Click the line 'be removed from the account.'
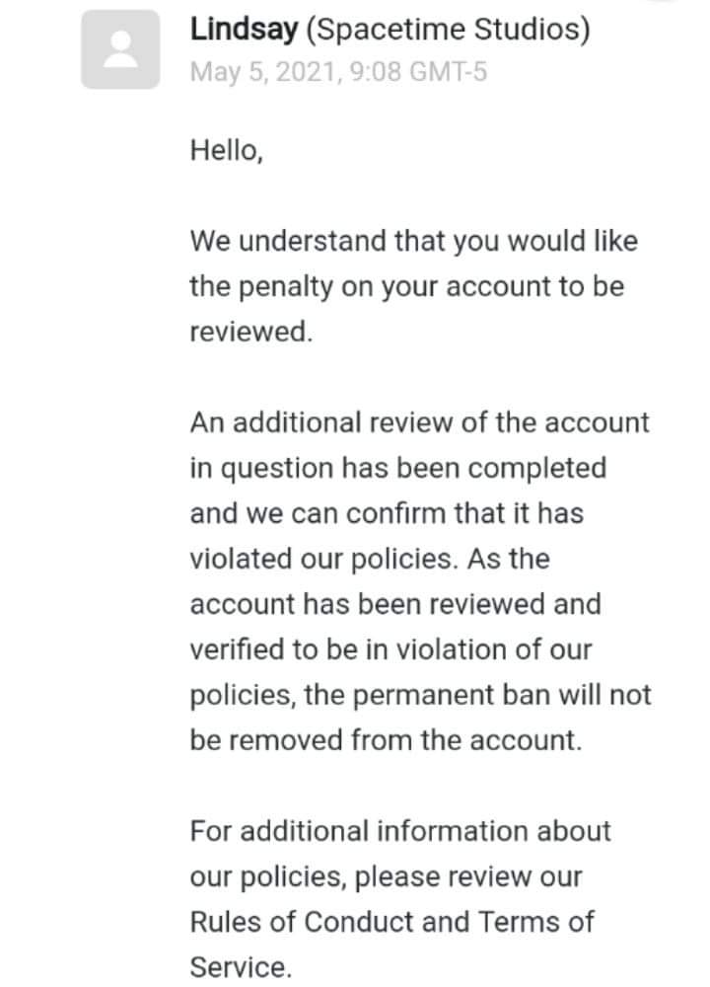 (387, 740)
